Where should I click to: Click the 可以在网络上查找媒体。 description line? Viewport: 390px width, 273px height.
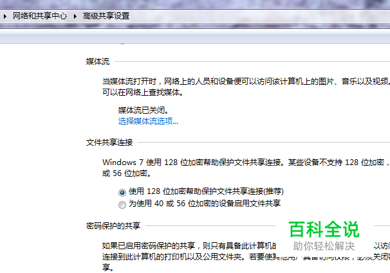tap(144, 92)
